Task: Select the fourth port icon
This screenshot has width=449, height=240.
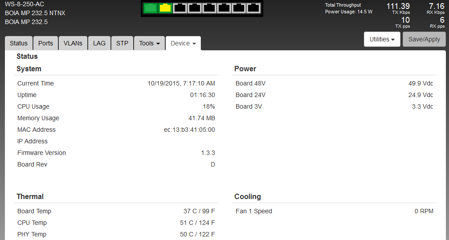Action: click(195, 8)
